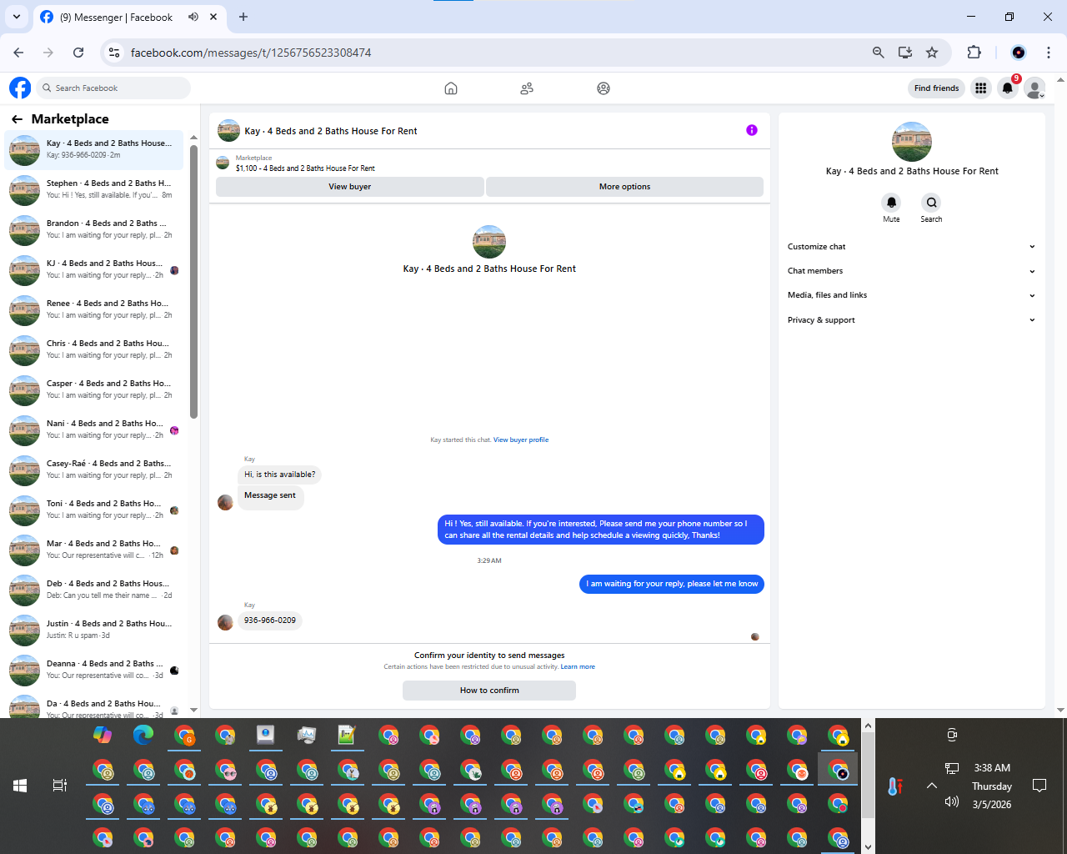Click the zoom magnifier icon in the address bar
This screenshot has height=854, width=1067.
tap(879, 53)
